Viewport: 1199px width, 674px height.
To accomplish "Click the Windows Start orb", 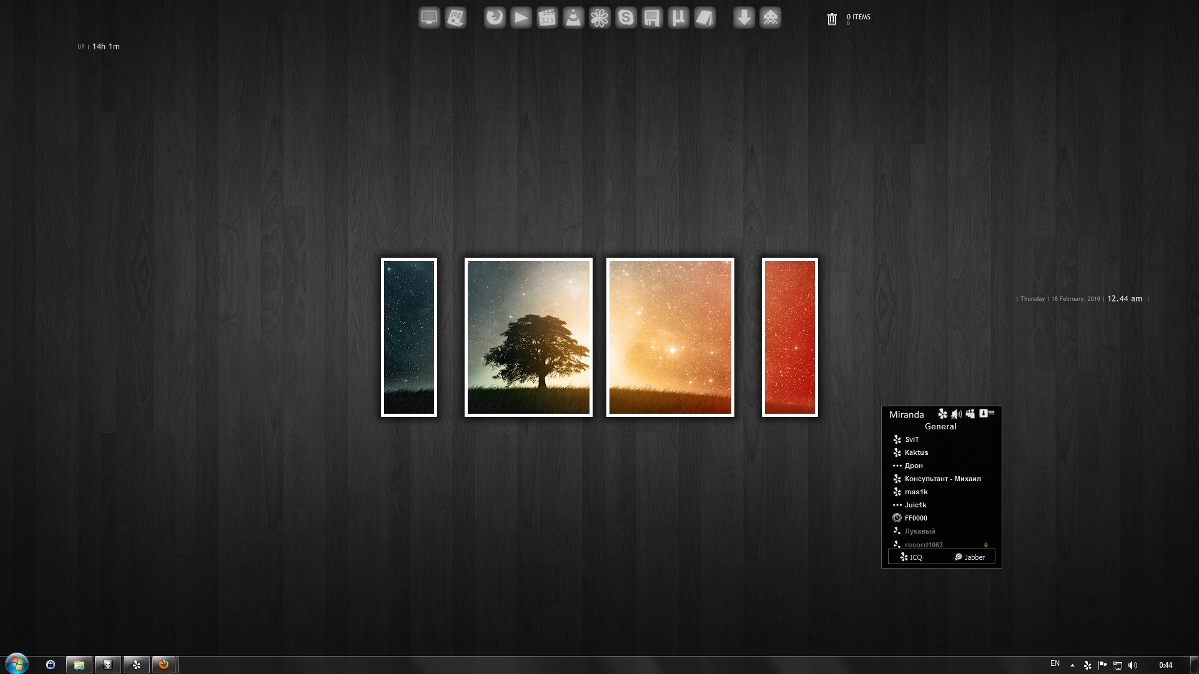I will pos(17,664).
